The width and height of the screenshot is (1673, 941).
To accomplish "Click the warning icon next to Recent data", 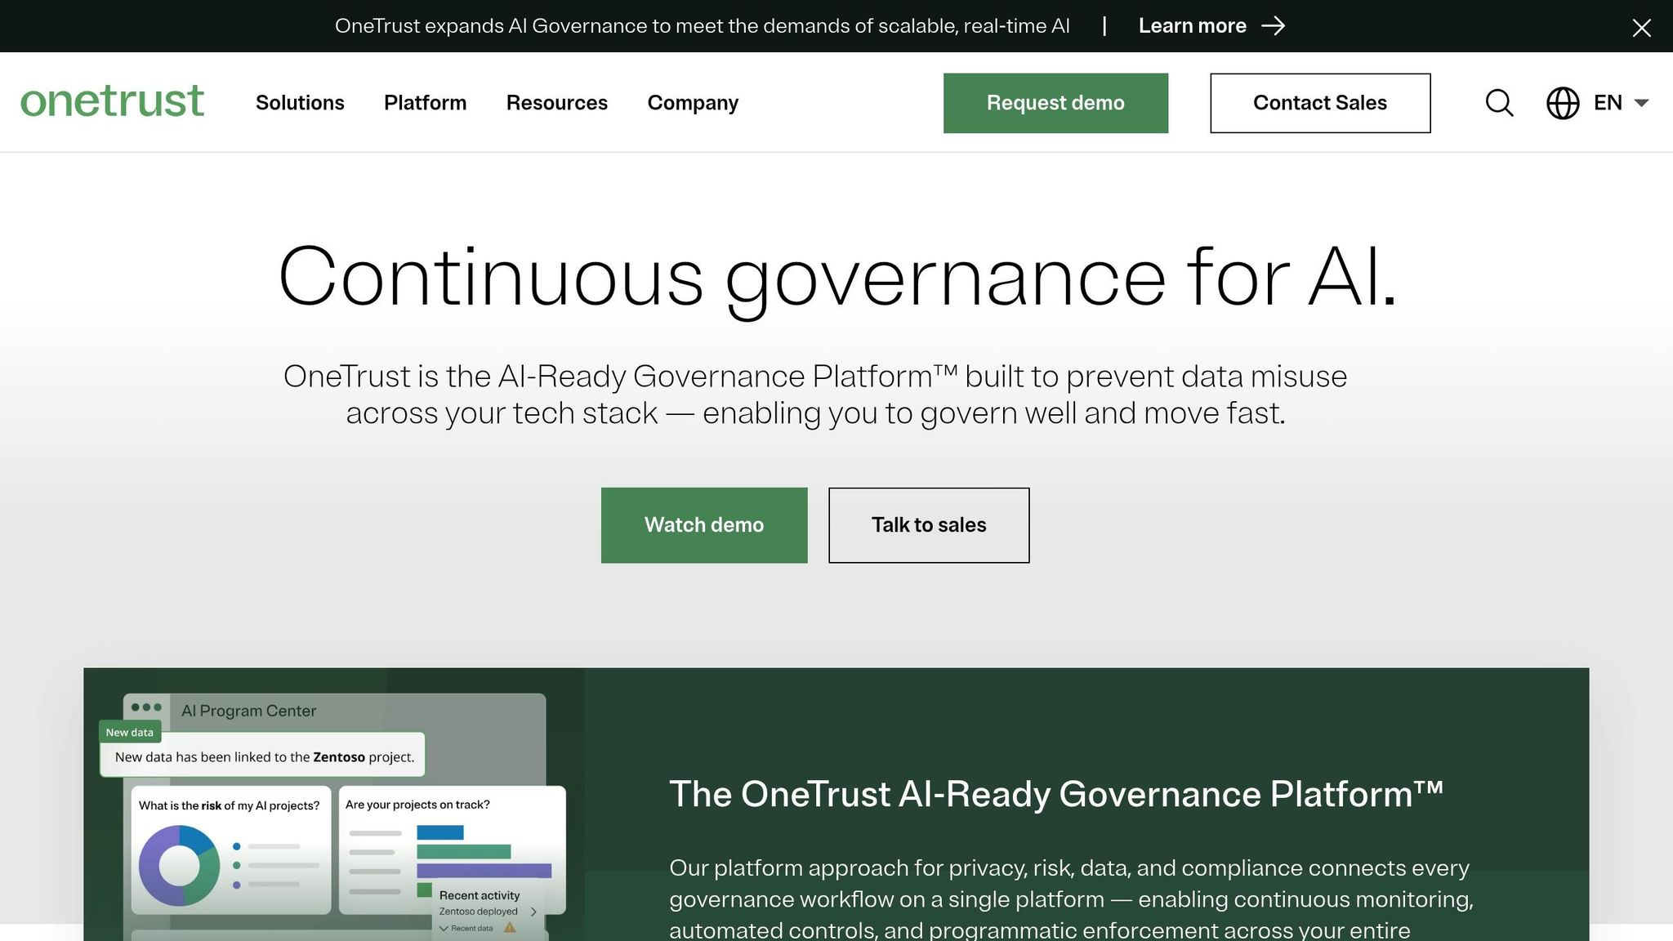I will pyautogui.click(x=510, y=929).
